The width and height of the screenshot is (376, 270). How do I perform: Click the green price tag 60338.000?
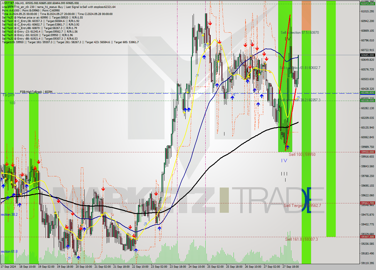pos(367,100)
